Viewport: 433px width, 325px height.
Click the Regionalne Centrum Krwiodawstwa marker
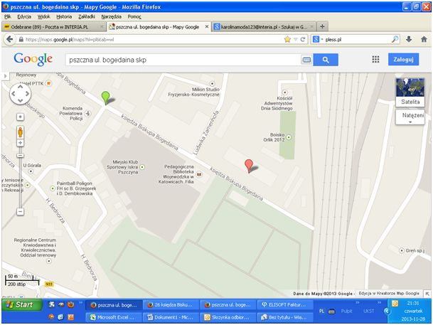pyautogui.click(x=49, y=261)
